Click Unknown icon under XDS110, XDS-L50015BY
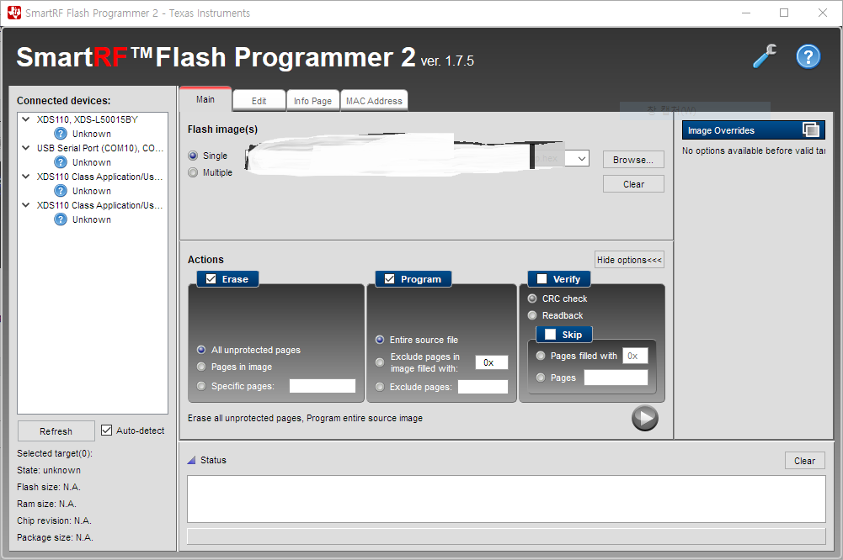Screen dimensions: 843x560 (x=61, y=134)
